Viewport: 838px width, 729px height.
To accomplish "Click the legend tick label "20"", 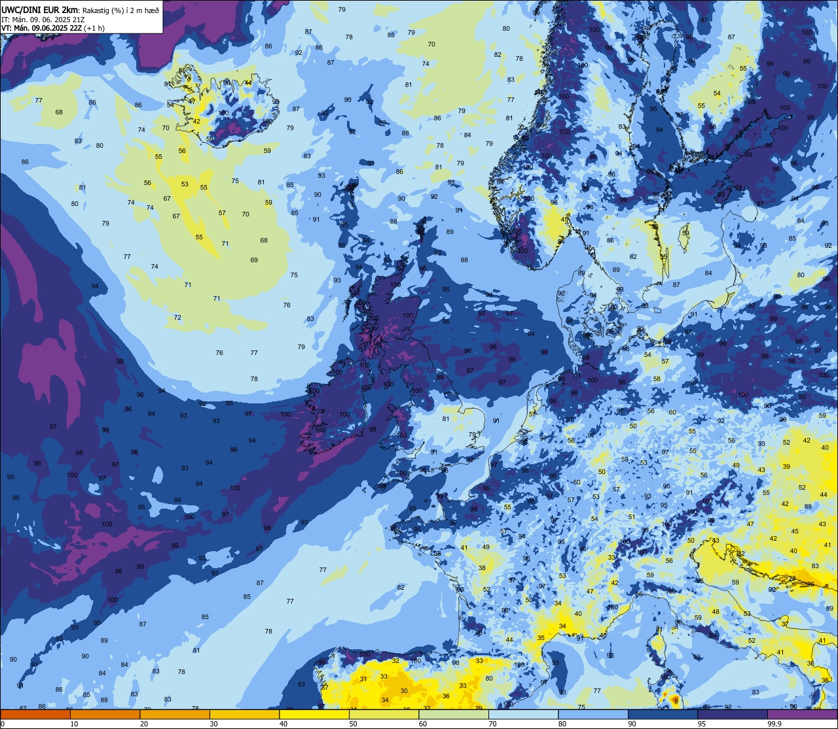I will point(144,724).
